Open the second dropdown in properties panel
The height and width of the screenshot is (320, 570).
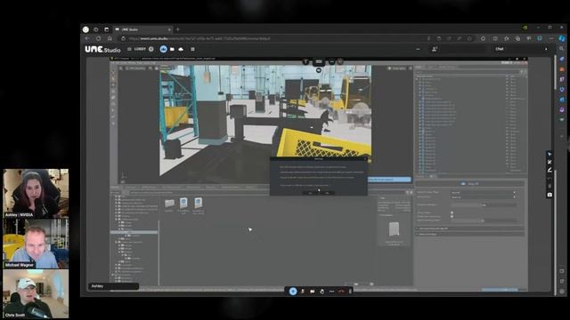[483, 197]
